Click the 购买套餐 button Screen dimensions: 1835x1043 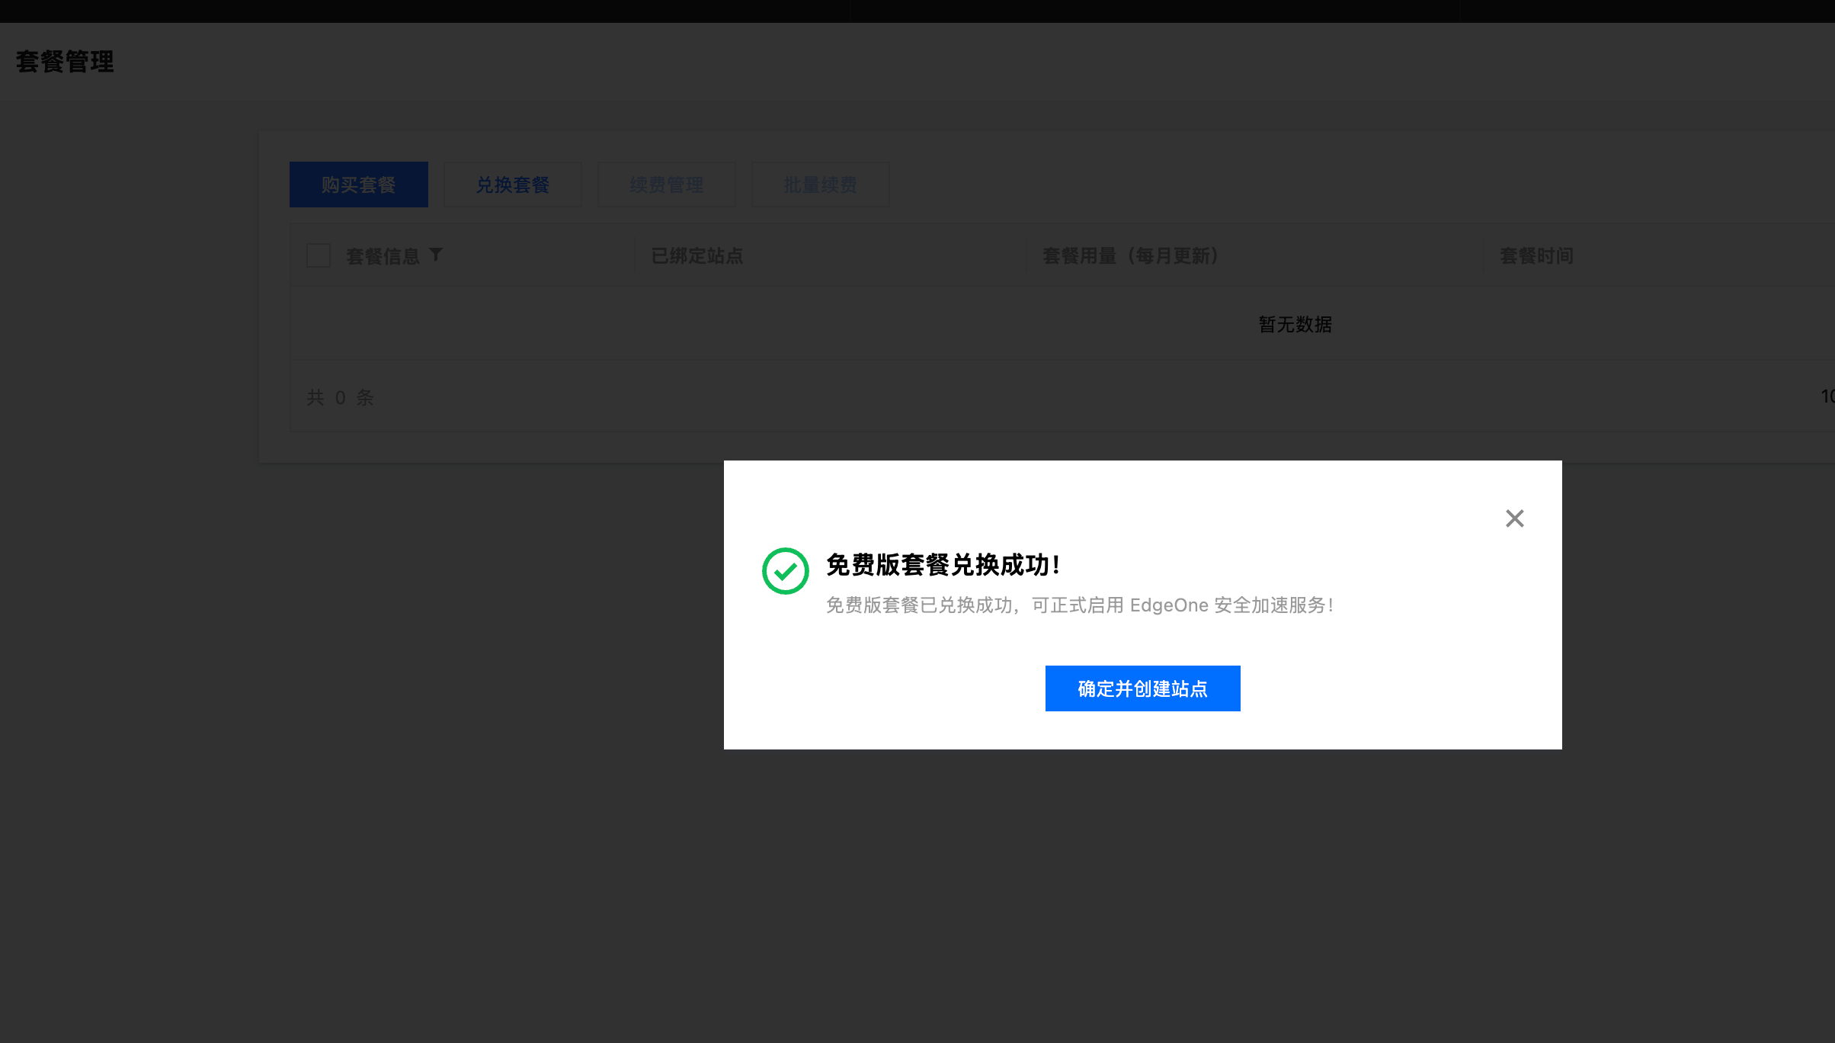(358, 185)
